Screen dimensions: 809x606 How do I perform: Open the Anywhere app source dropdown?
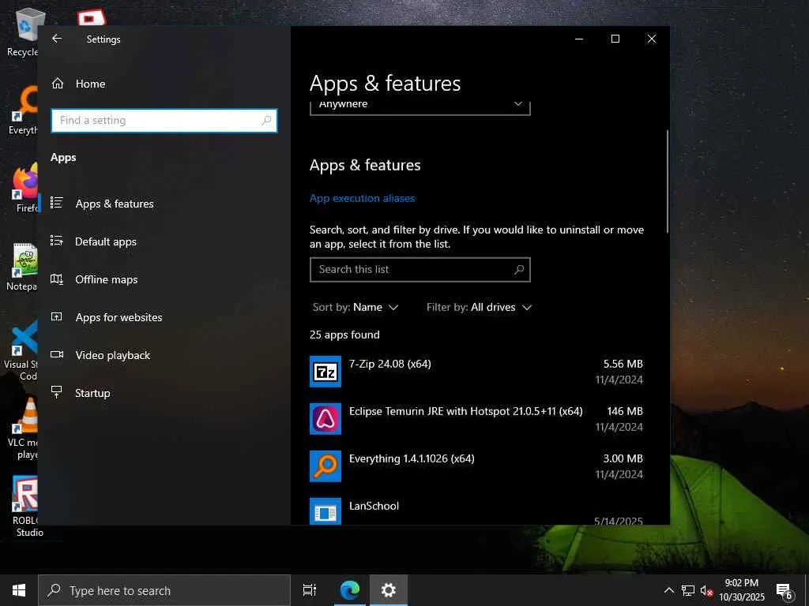click(420, 107)
